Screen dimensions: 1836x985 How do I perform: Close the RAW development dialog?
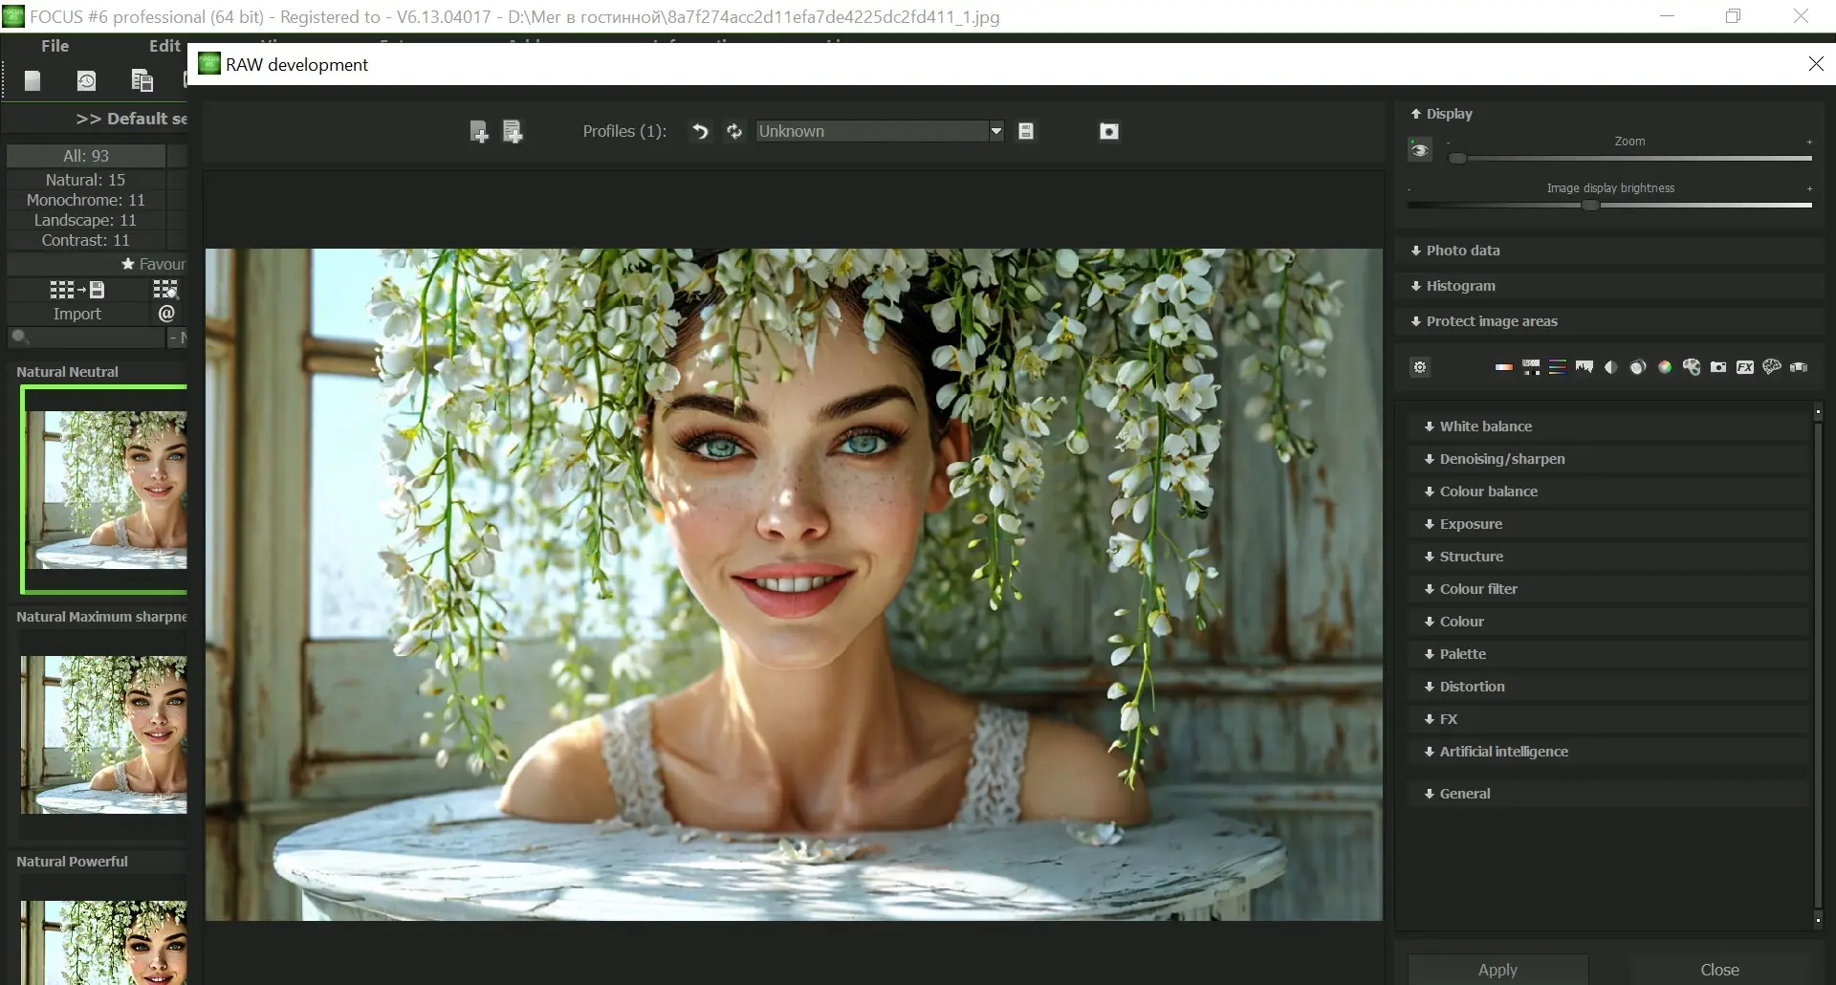coord(1816,64)
